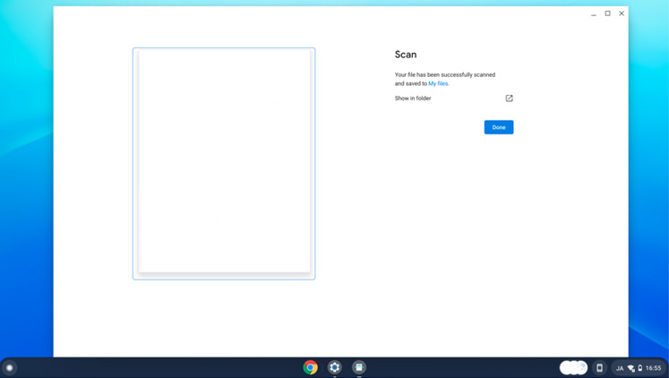
Task: Click the battery status icon
Action: pyautogui.click(x=639, y=368)
